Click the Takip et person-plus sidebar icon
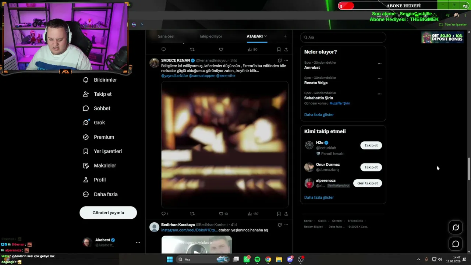Image resolution: width=471 pixels, height=265 pixels. pyautogui.click(x=86, y=94)
